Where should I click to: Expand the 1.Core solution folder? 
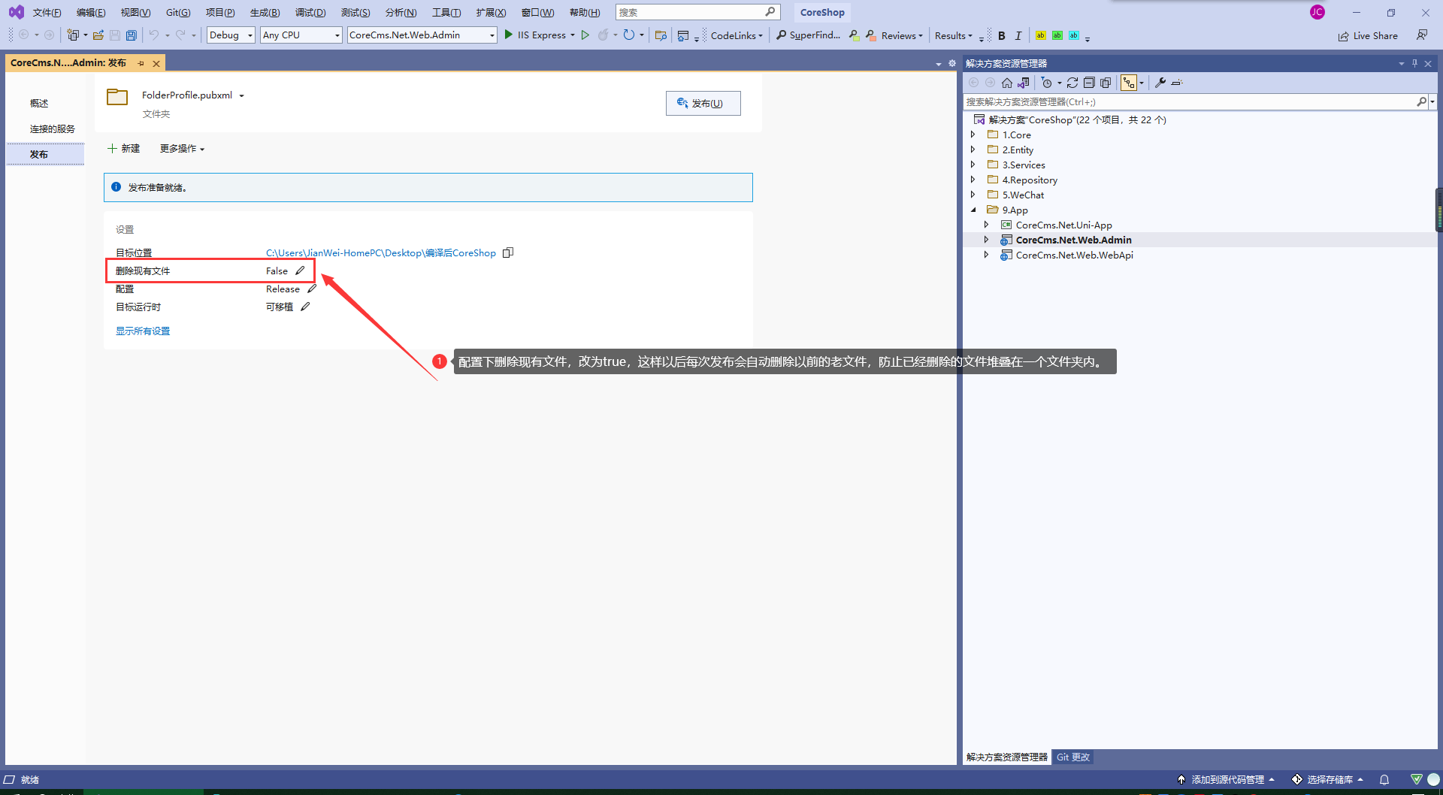973,135
